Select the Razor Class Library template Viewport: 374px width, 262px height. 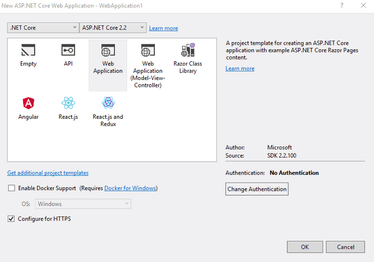point(188,51)
